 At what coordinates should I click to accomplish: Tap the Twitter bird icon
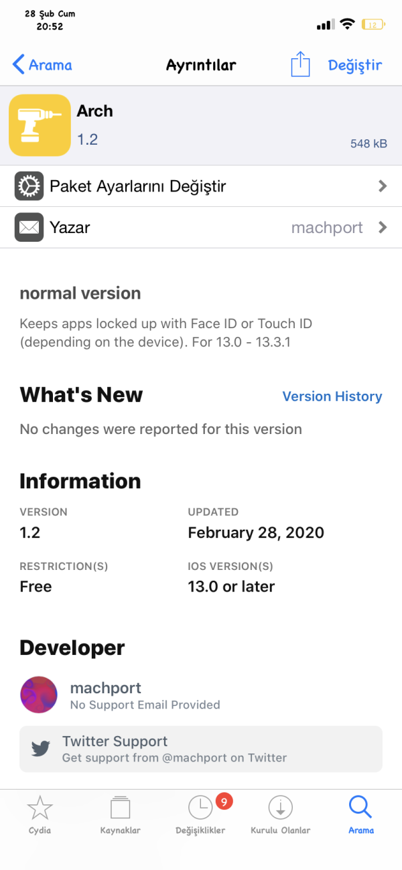point(41,749)
